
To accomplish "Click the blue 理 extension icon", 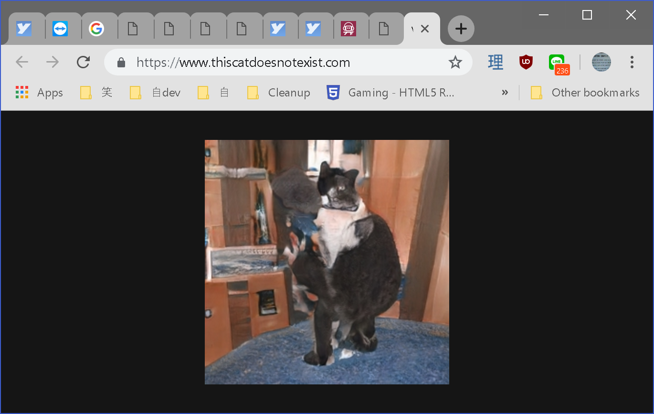I will tap(496, 62).
